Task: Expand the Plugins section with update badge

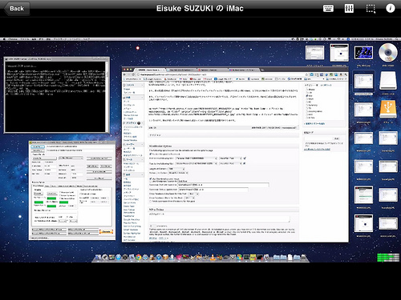Action: click(x=132, y=123)
